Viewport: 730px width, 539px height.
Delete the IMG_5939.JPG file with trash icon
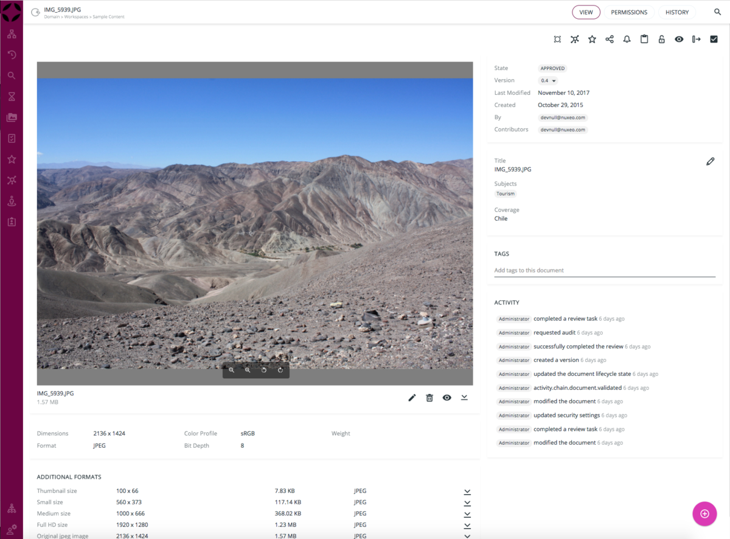[x=429, y=398]
